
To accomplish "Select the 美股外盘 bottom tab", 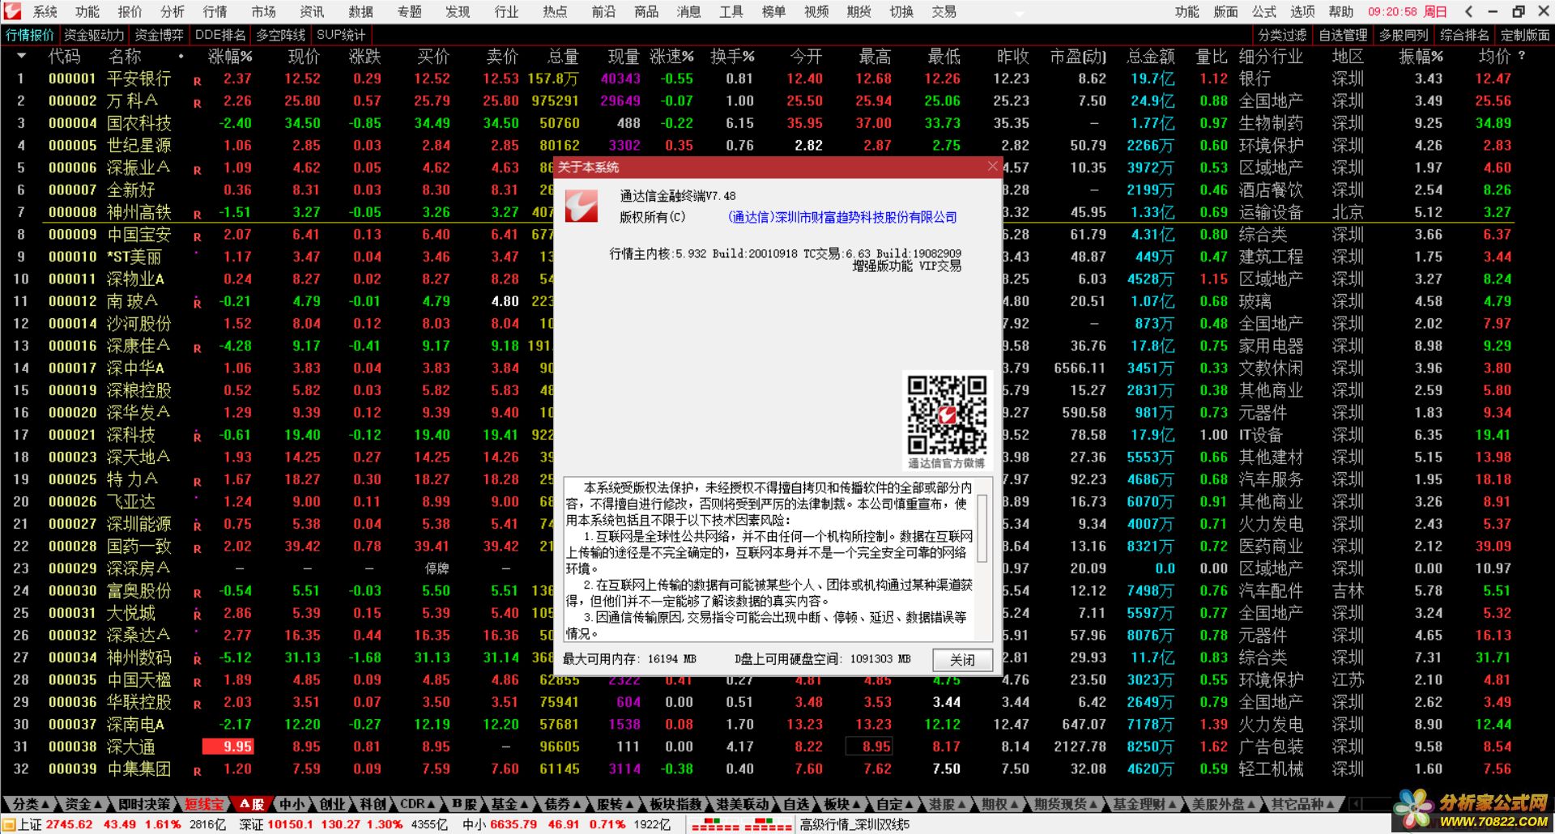I will click(1223, 804).
